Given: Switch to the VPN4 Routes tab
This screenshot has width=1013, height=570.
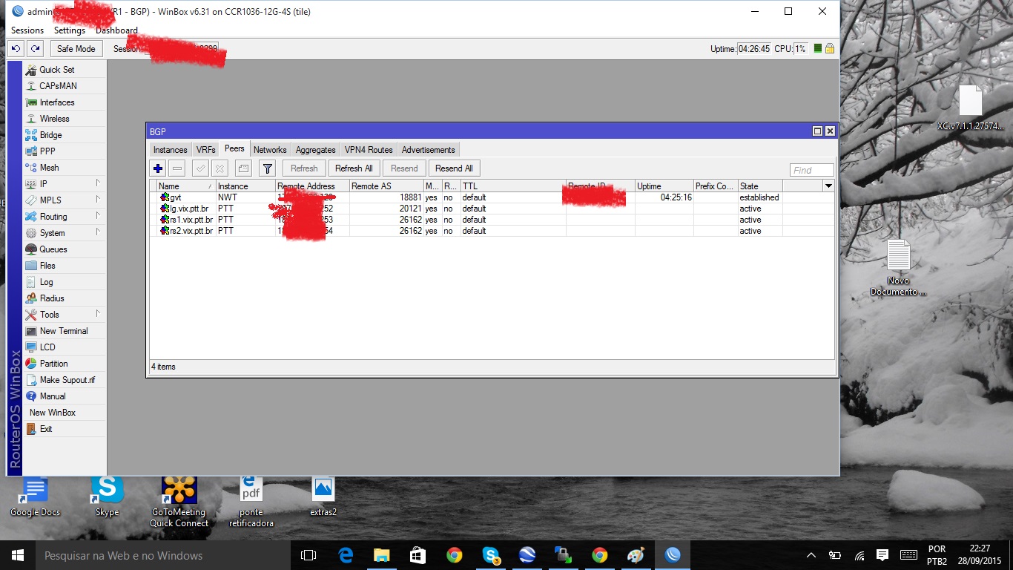Looking at the screenshot, I should click(x=369, y=150).
